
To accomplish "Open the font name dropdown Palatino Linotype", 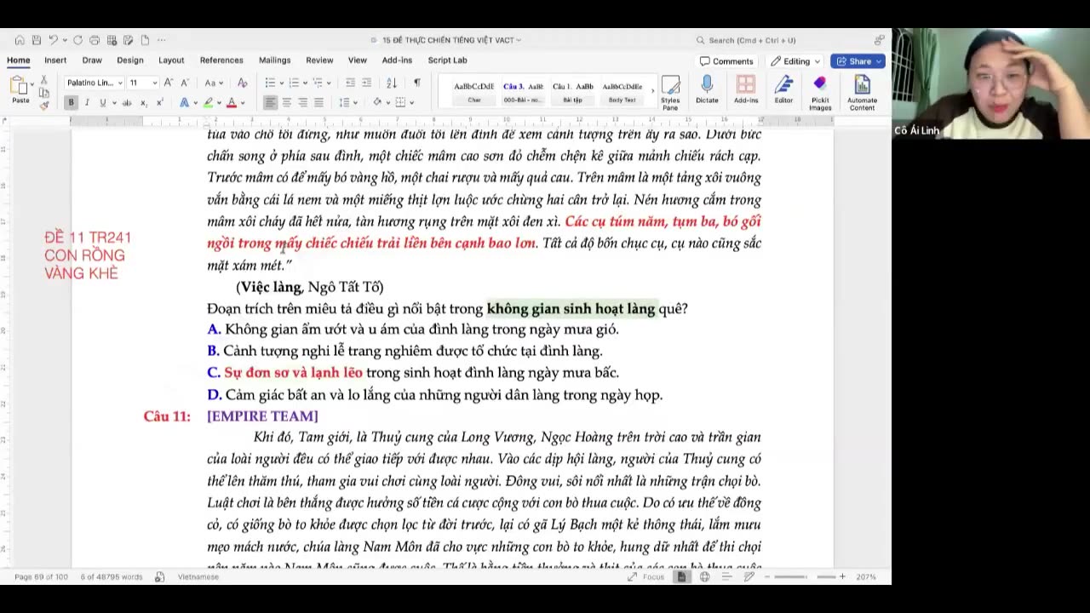I will pyautogui.click(x=94, y=83).
